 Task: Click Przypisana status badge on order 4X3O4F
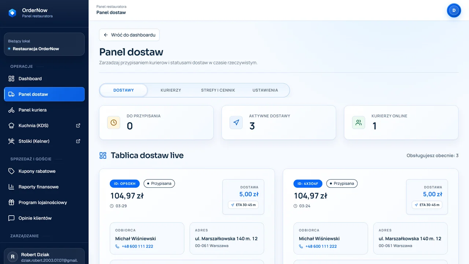[342, 183]
